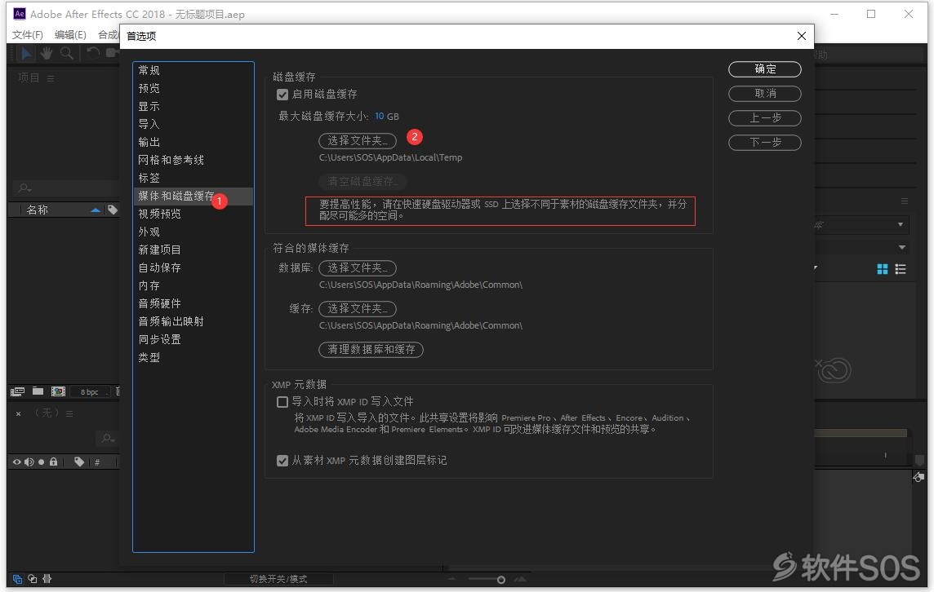Click the timeline label tag column icon
The width and height of the screenshot is (934, 592).
78,462
